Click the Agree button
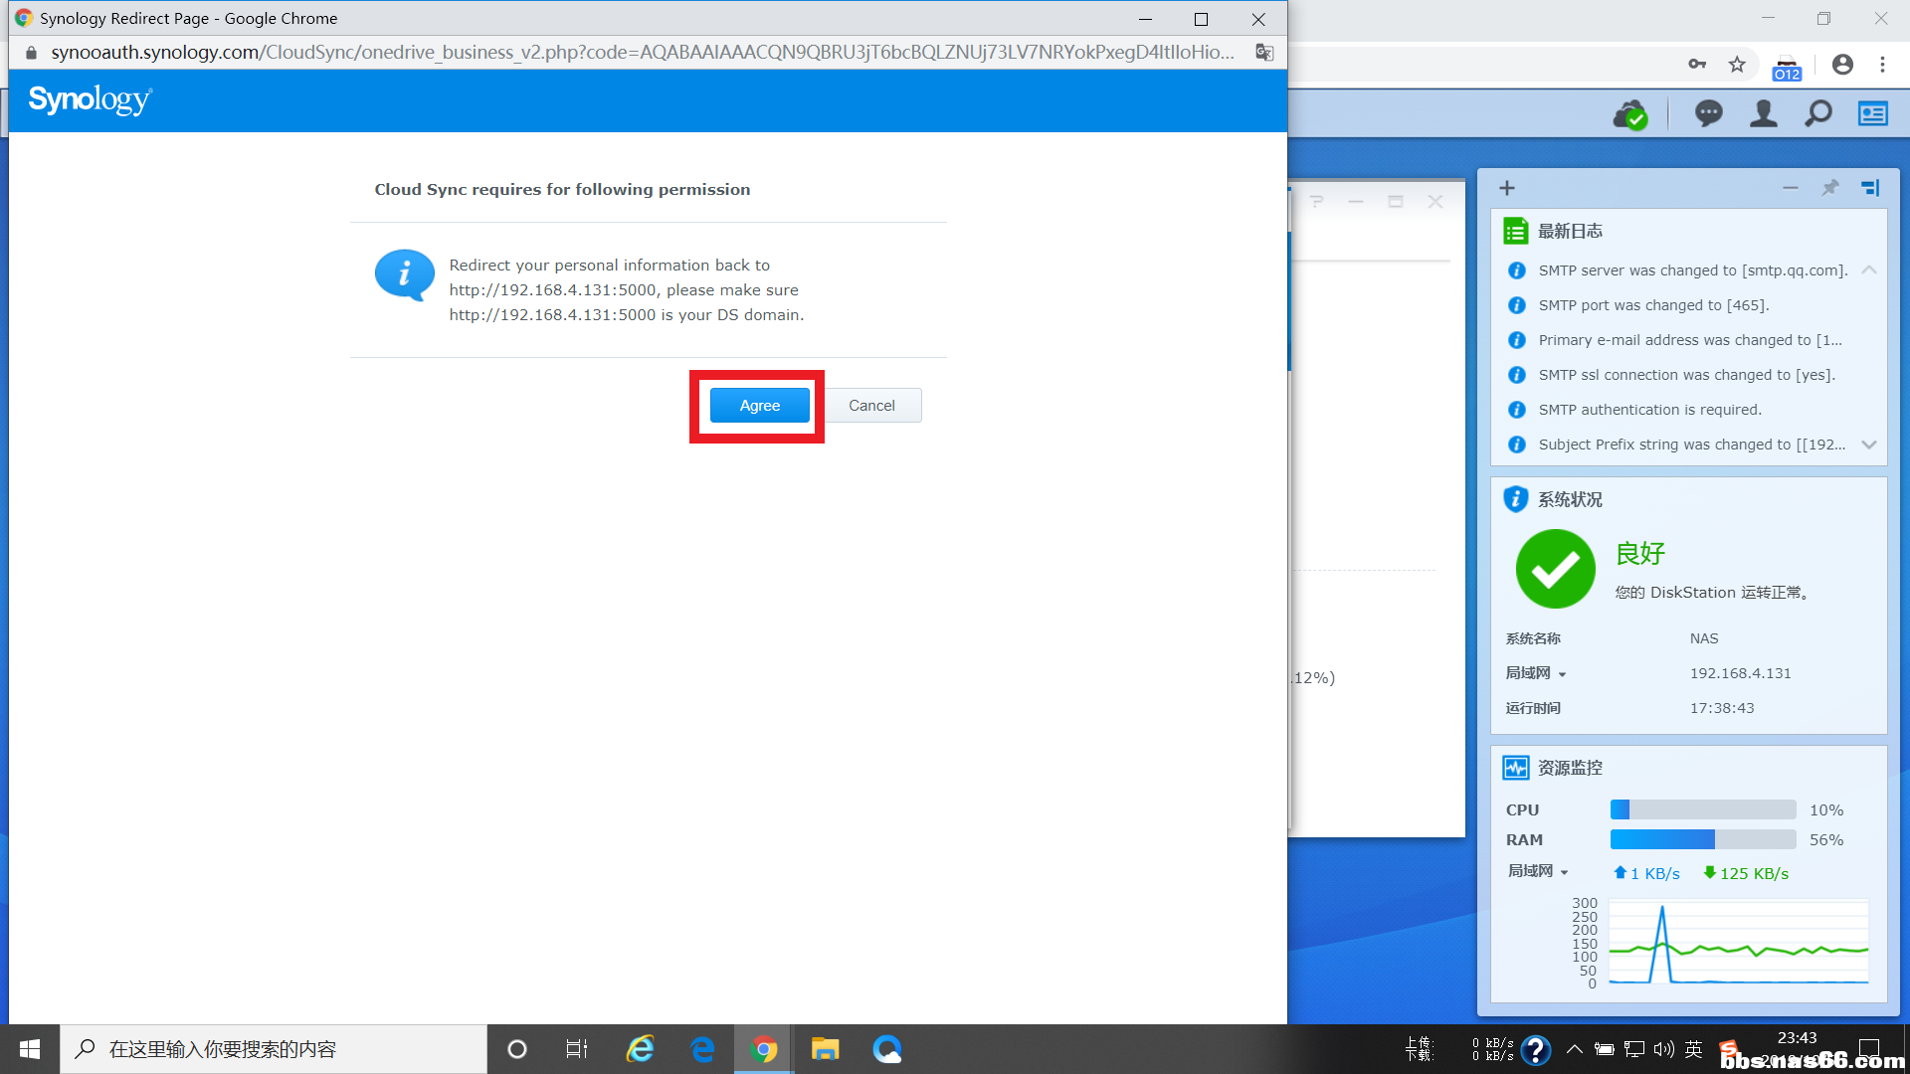 click(759, 406)
